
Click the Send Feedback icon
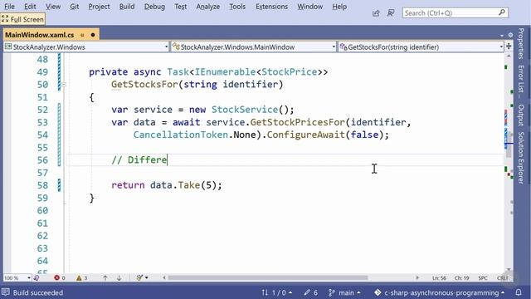point(391,13)
